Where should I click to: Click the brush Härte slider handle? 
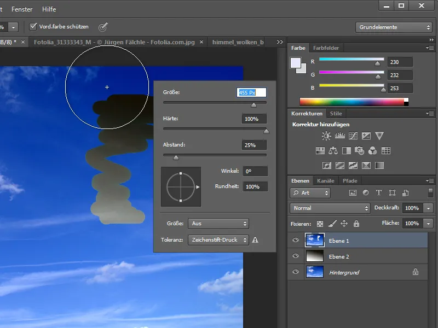tap(266, 131)
